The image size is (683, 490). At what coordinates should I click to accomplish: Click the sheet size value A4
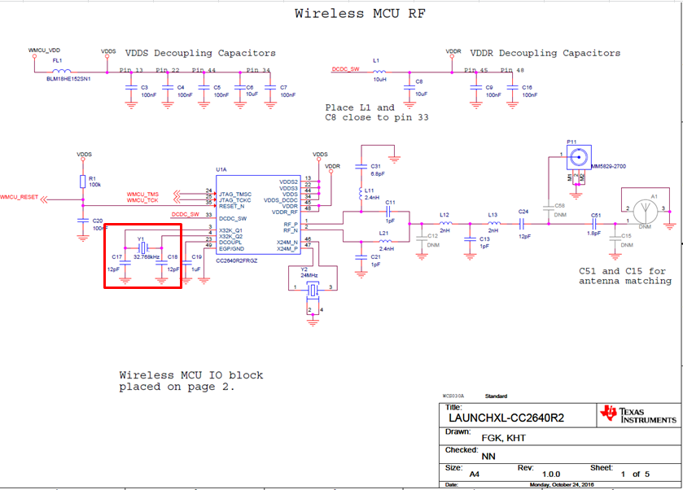pos(475,475)
